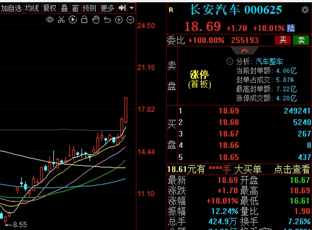
Task: Open the 更多 more menu
Action: pyautogui.click(x=107, y=8)
